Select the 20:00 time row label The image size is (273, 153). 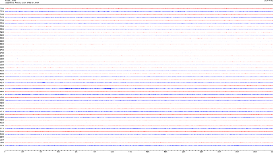coord(2,126)
